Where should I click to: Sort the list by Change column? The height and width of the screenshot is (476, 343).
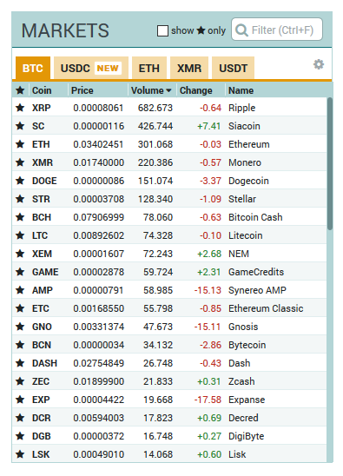(x=195, y=90)
